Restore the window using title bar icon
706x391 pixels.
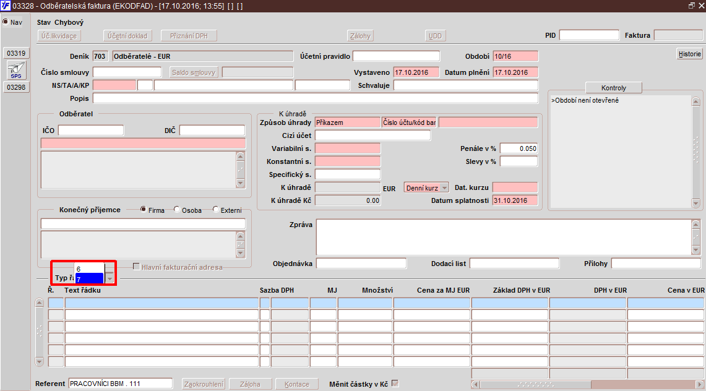tap(691, 6)
